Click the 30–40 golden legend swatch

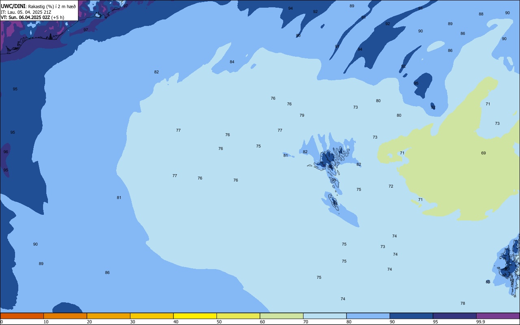point(152,316)
